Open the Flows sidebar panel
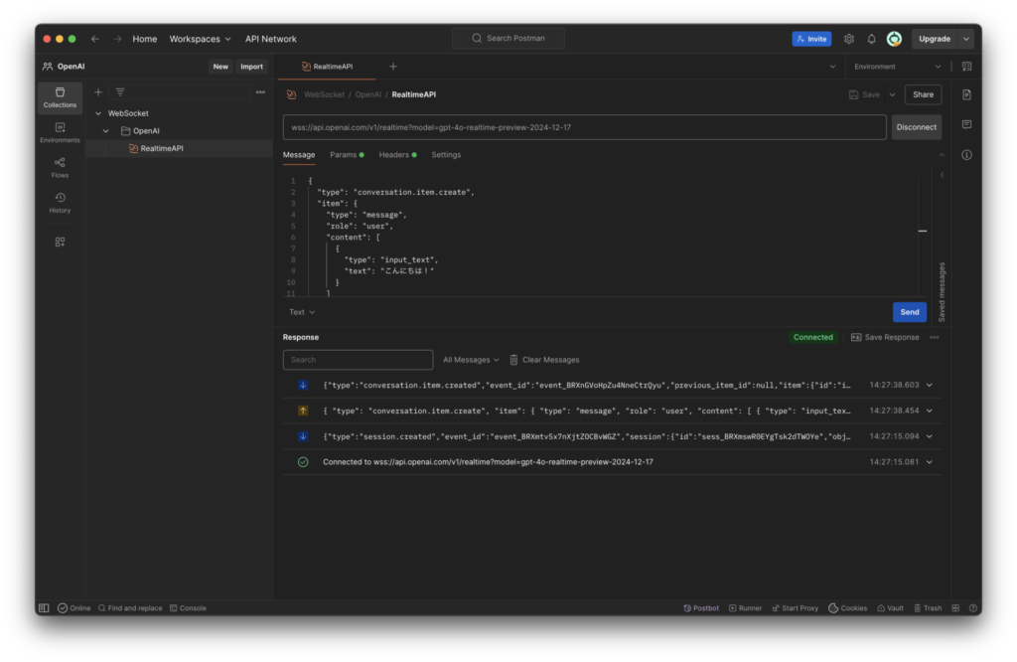This screenshot has height=662, width=1017. click(x=60, y=167)
